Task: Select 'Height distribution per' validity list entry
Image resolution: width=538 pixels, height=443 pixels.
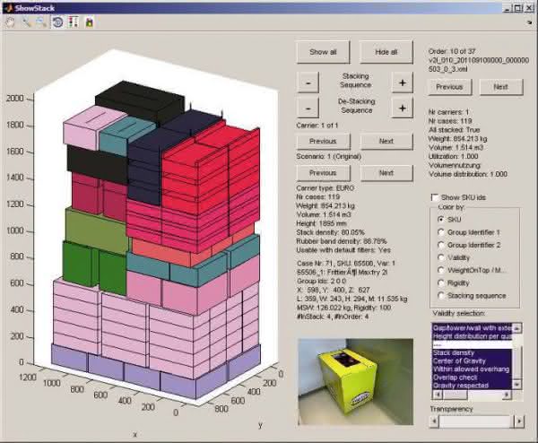Action: click(x=473, y=336)
